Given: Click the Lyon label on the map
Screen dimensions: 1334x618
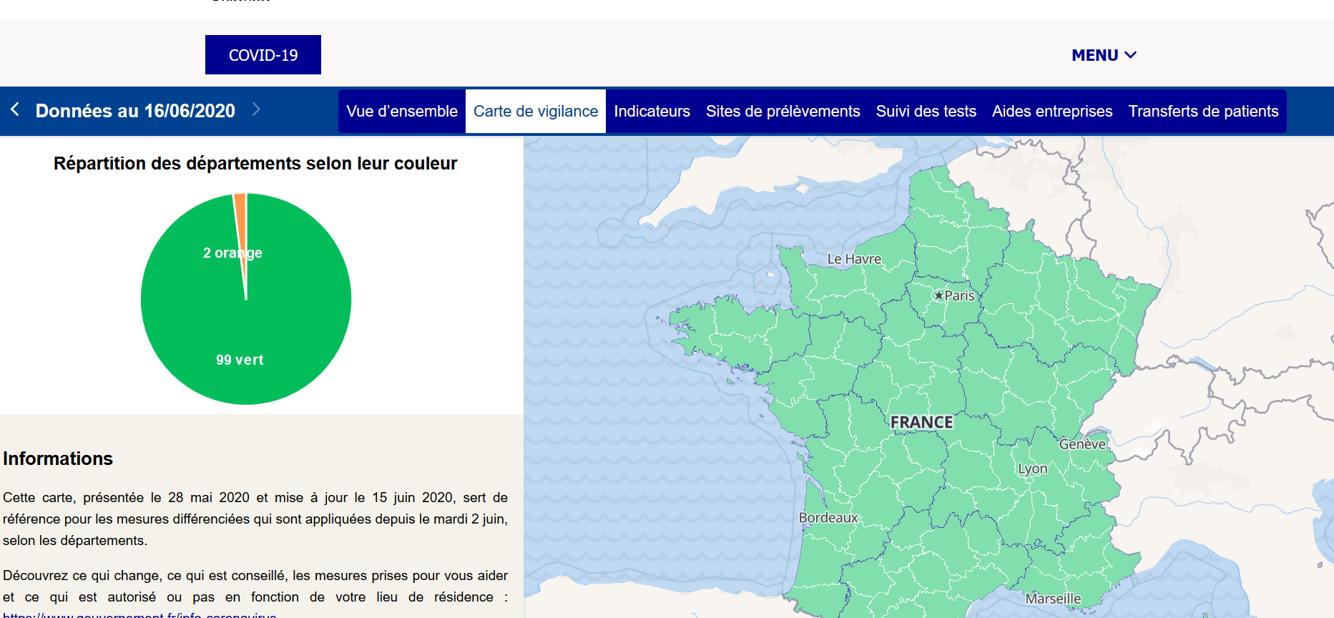Looking at the screenshot, I should click(1032, 469).
